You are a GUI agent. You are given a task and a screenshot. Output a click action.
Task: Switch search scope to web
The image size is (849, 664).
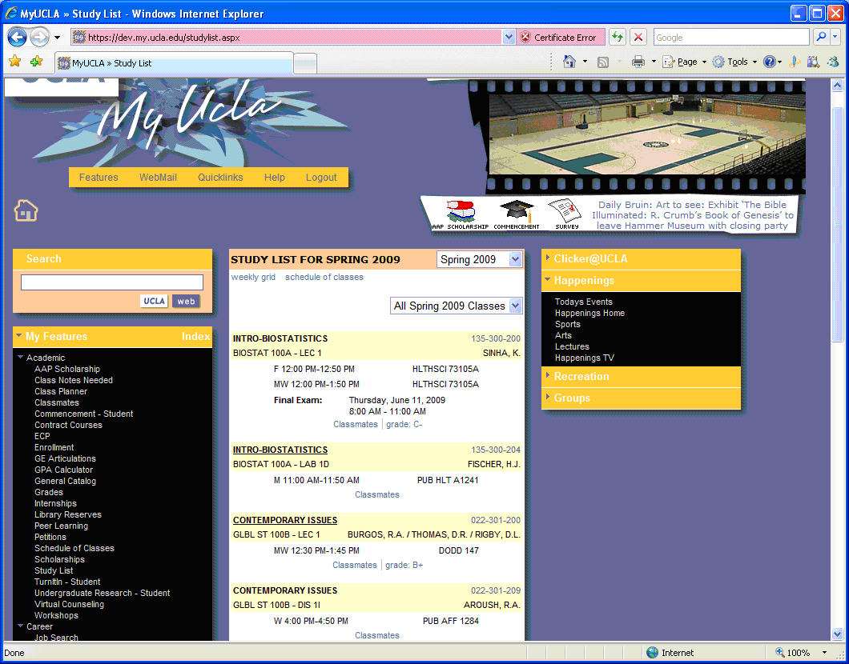tap(186, 301)
